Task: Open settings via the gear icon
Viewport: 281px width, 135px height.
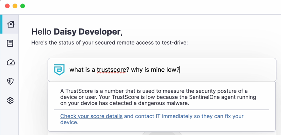Action: [x=11, y=100]
